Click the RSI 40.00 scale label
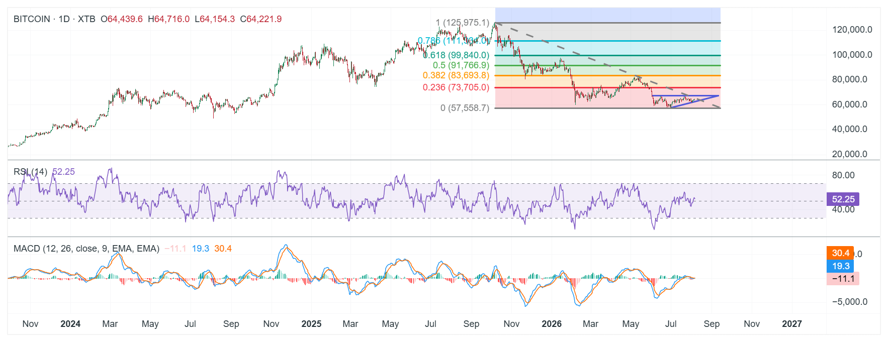 (x=843, y=209)
